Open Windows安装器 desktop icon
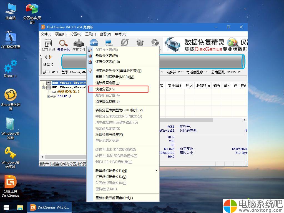Viewport: 284px width, 213px height. point(11,128)
